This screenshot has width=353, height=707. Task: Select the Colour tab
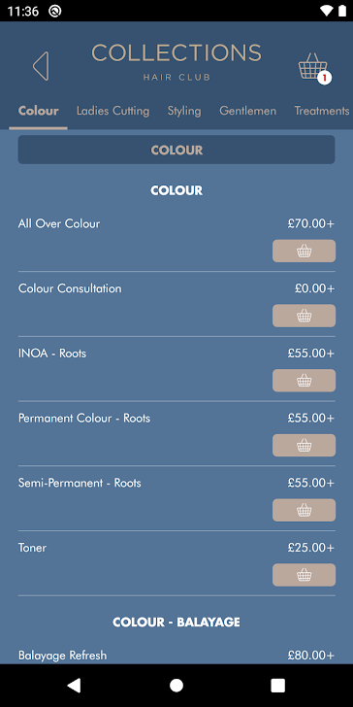38,111
